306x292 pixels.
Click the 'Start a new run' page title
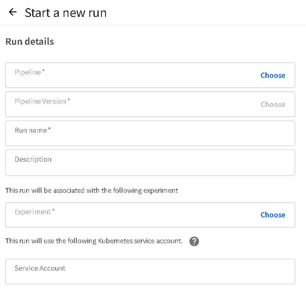pos(66,13)
